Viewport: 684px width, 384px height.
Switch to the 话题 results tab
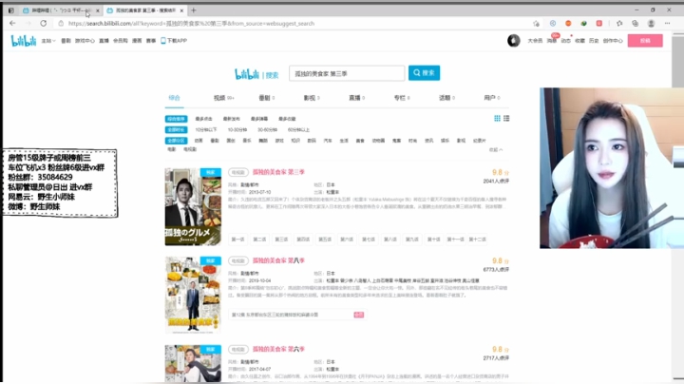446,98
